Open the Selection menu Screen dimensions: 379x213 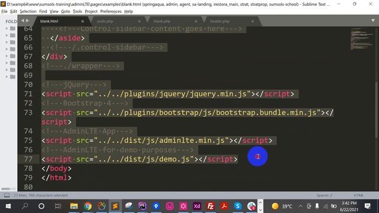(x=28, y=11)
